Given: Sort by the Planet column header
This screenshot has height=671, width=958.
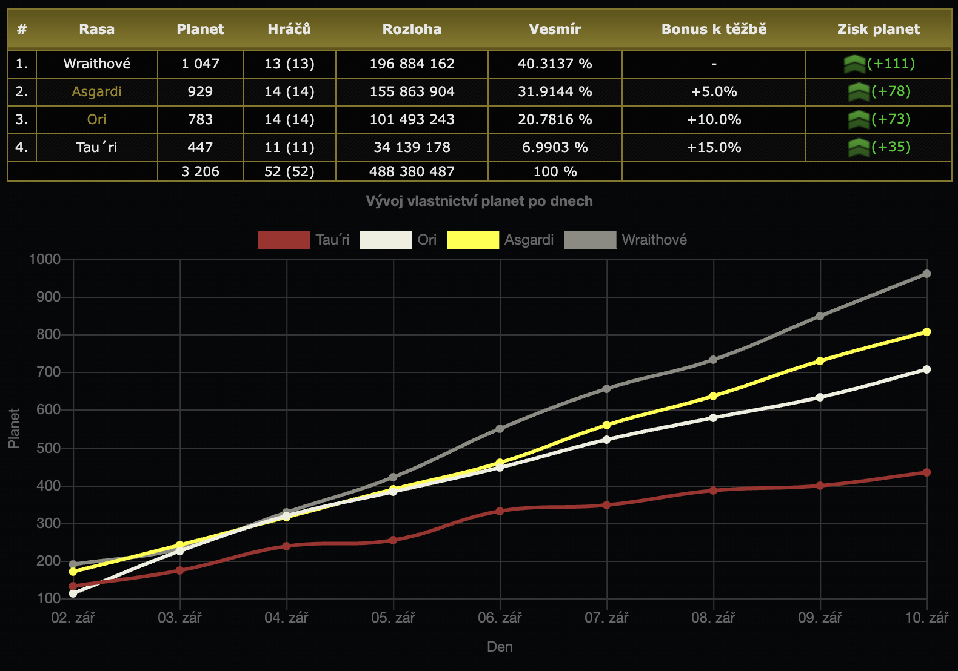Looking at the screenshot, I should click(200, 29).
